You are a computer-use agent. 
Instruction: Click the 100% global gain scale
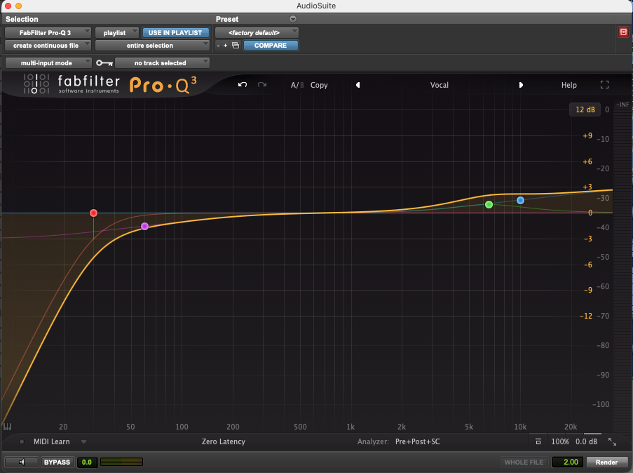(560, 441)
